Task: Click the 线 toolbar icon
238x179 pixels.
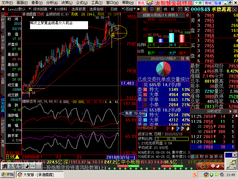Action: (166, 9)
